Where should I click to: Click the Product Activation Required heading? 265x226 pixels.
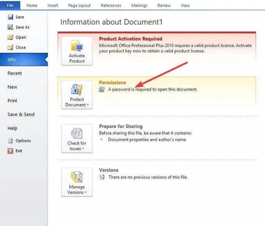point(131,39)
